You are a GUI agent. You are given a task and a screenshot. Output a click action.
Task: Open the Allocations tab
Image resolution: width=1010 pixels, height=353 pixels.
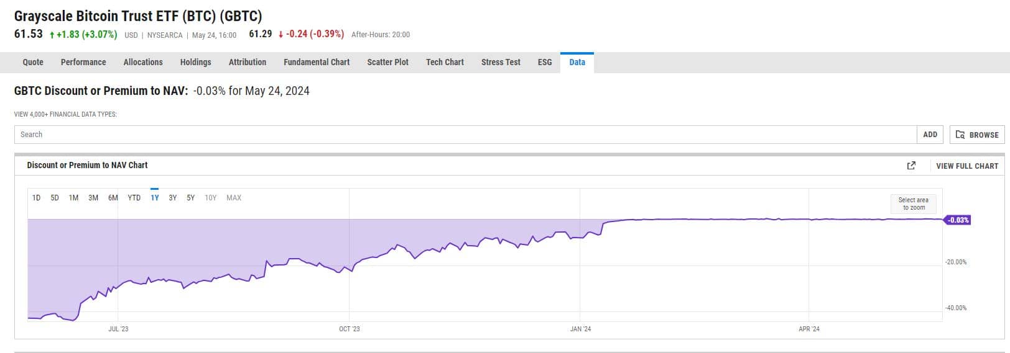pos(143,62)
